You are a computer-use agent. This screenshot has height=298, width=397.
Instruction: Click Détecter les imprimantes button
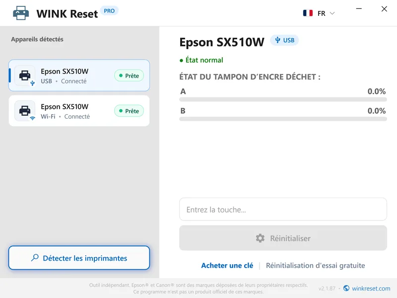79,258
